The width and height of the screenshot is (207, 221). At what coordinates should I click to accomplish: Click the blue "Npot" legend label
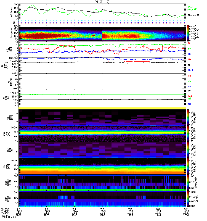190,70
